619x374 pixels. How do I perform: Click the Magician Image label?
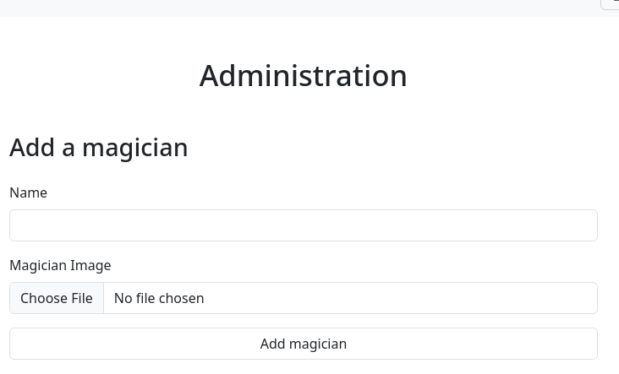click(60, 265)
